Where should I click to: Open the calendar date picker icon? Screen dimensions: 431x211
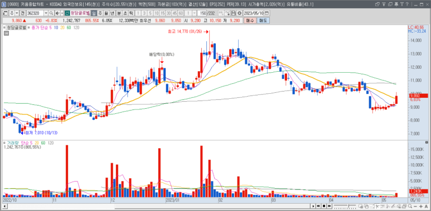coord(267,13)
